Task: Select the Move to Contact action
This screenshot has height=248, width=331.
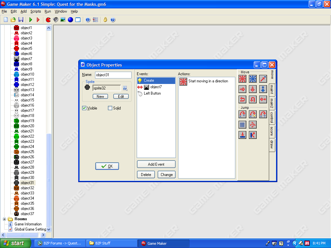Action: (242, 135)
